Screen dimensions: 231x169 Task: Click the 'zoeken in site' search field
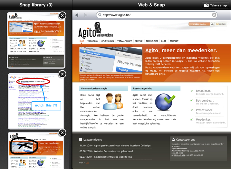coord(199,24)
